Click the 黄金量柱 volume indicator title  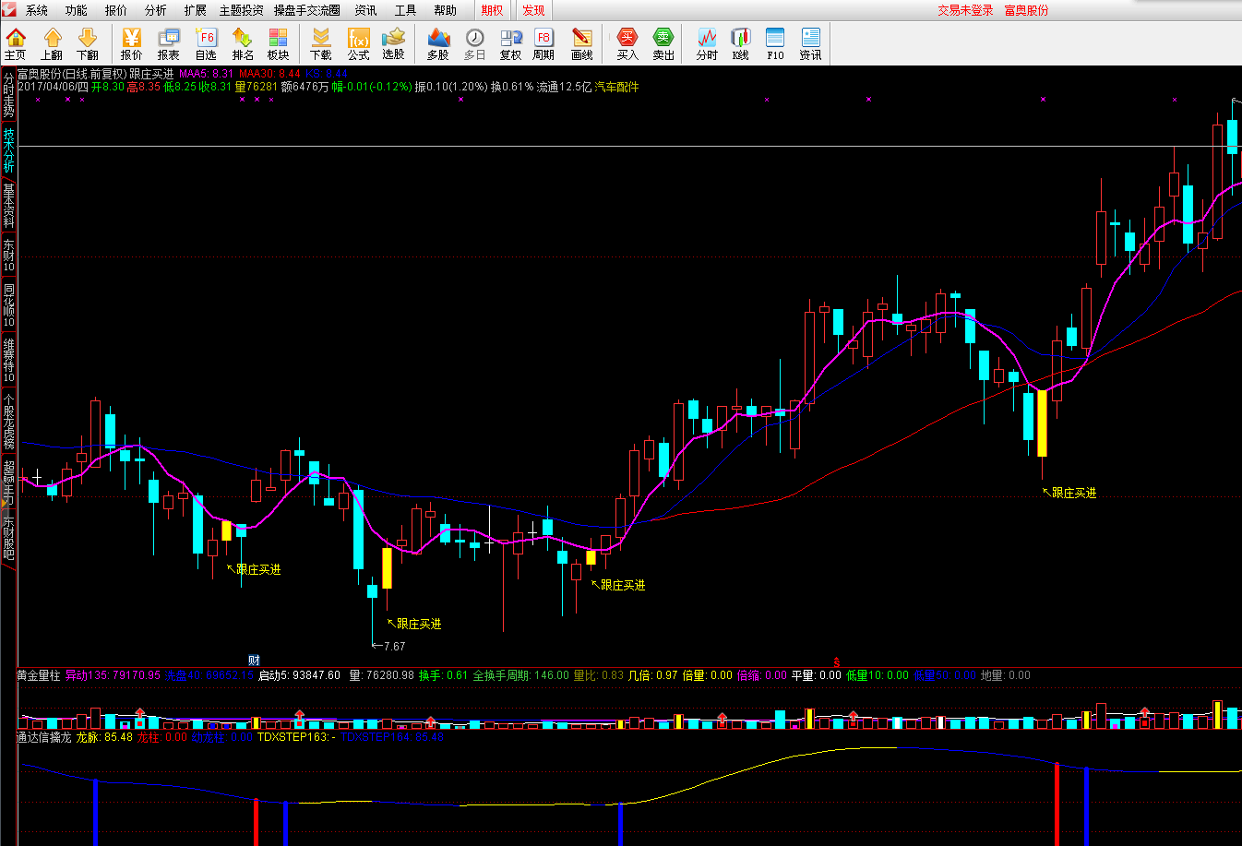pos(39,675)
